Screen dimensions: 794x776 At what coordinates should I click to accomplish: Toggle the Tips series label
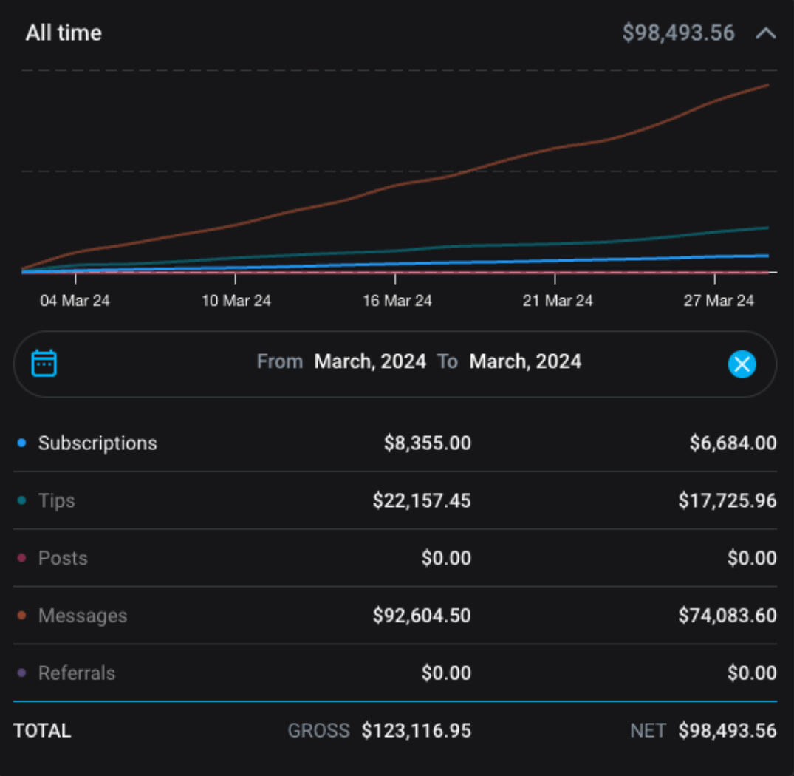click(x=57, y=501)
